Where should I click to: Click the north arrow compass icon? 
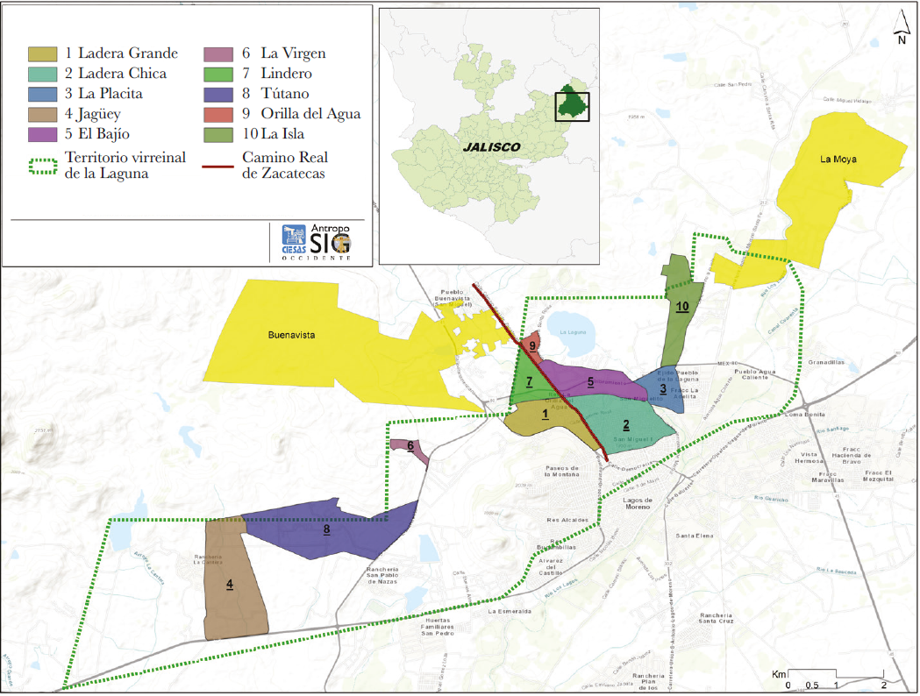[x=901, y=30]
